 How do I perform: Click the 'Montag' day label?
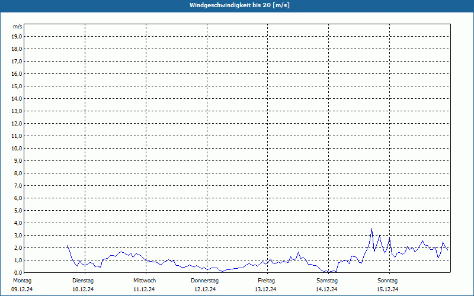(x=22, y=281)
